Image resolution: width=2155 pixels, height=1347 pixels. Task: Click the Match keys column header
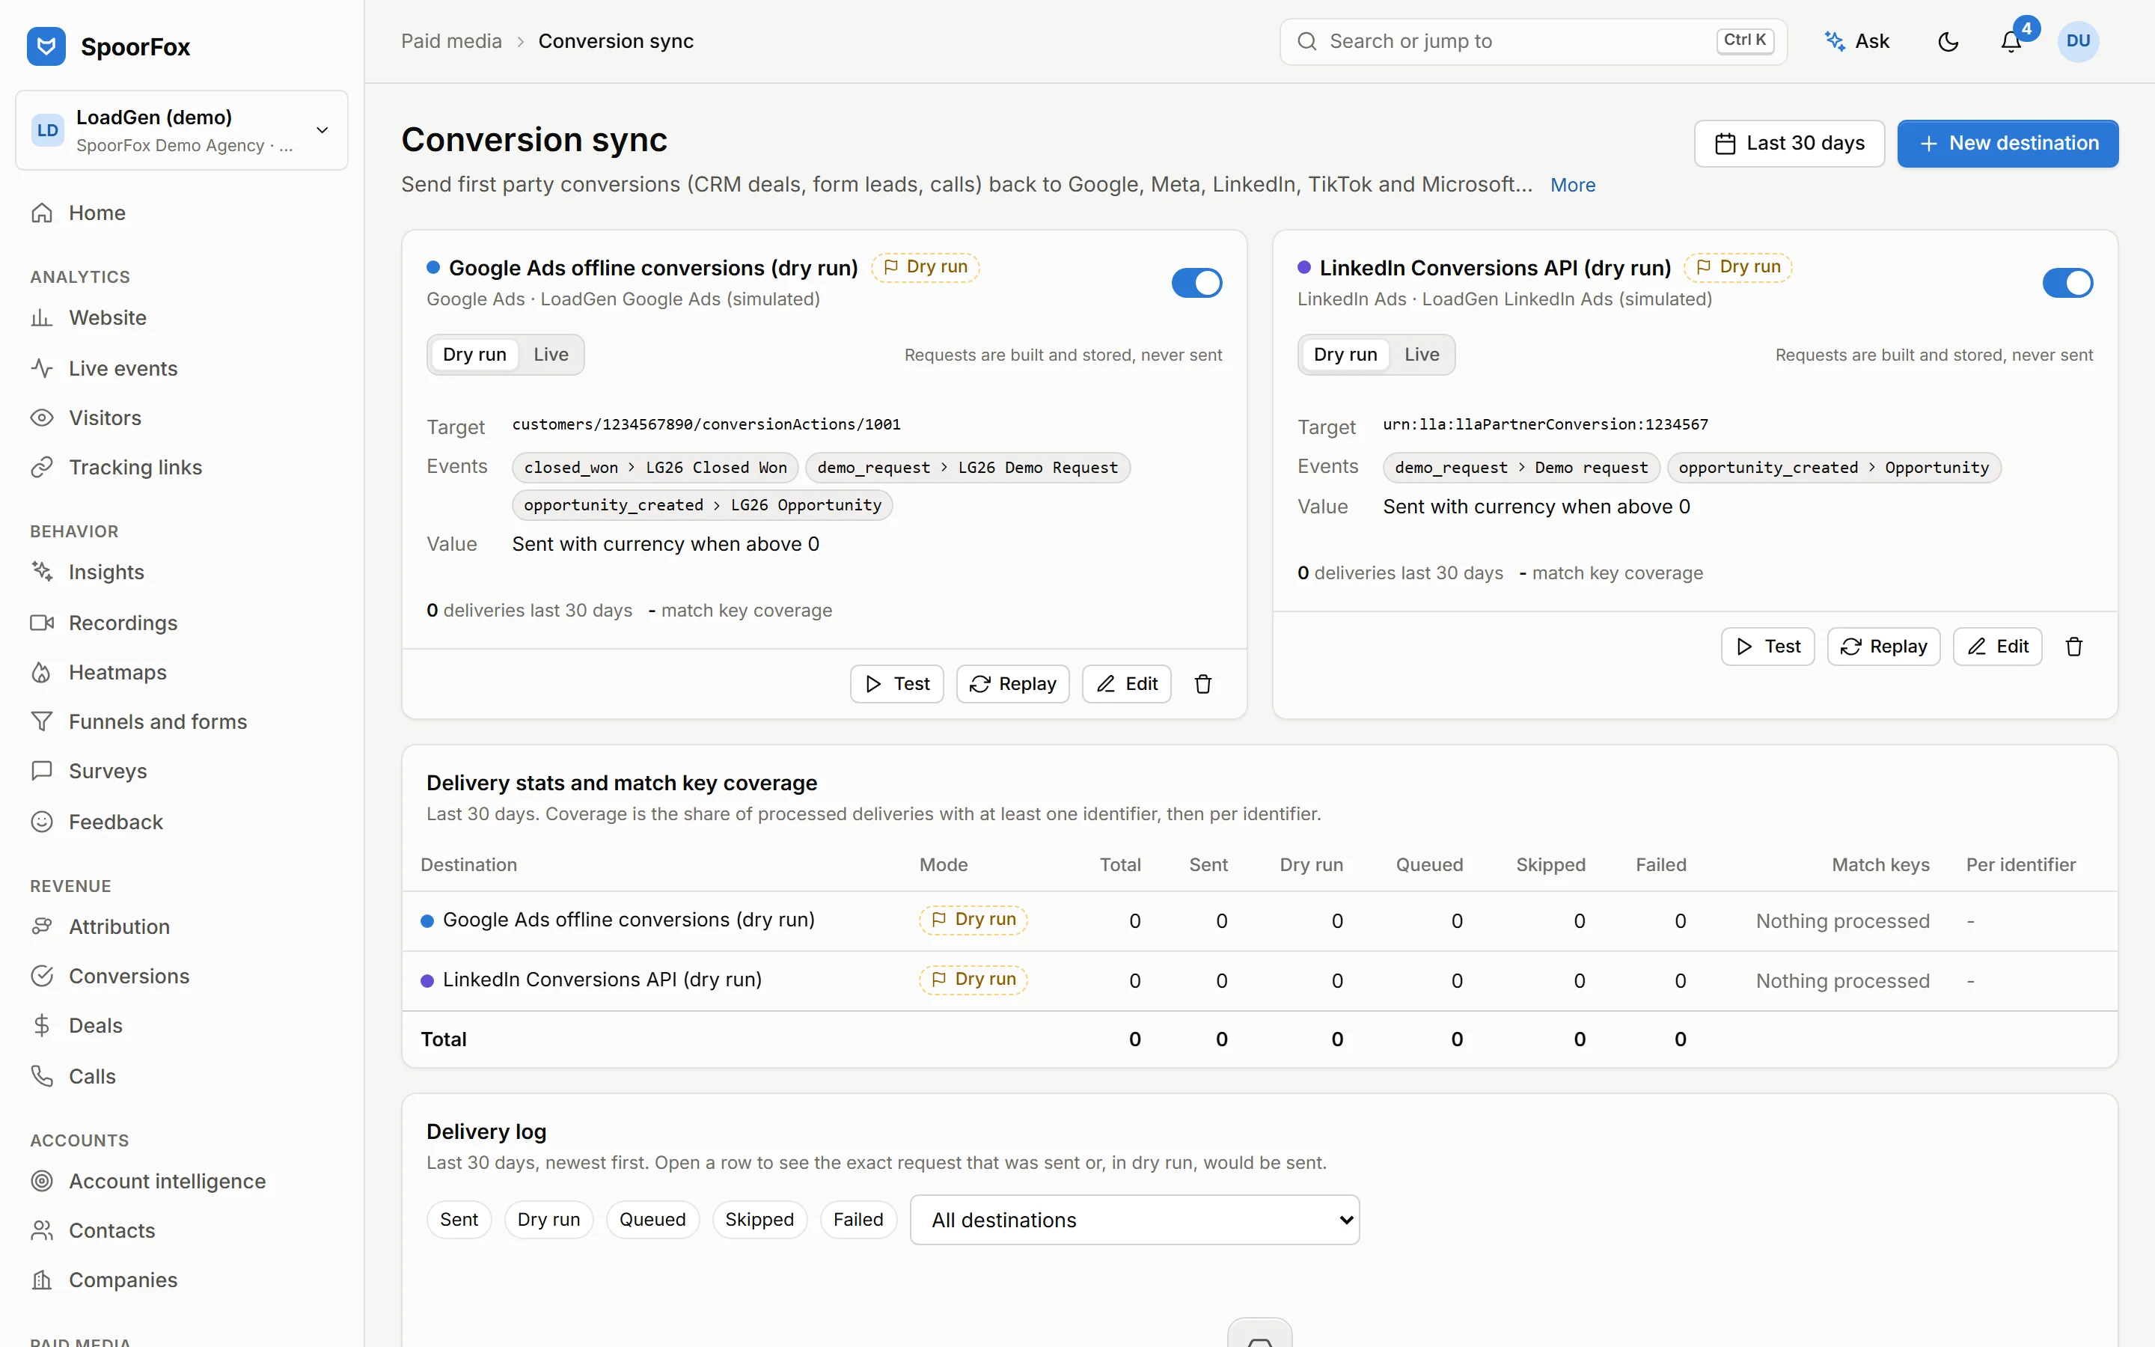click(1880, 865)
